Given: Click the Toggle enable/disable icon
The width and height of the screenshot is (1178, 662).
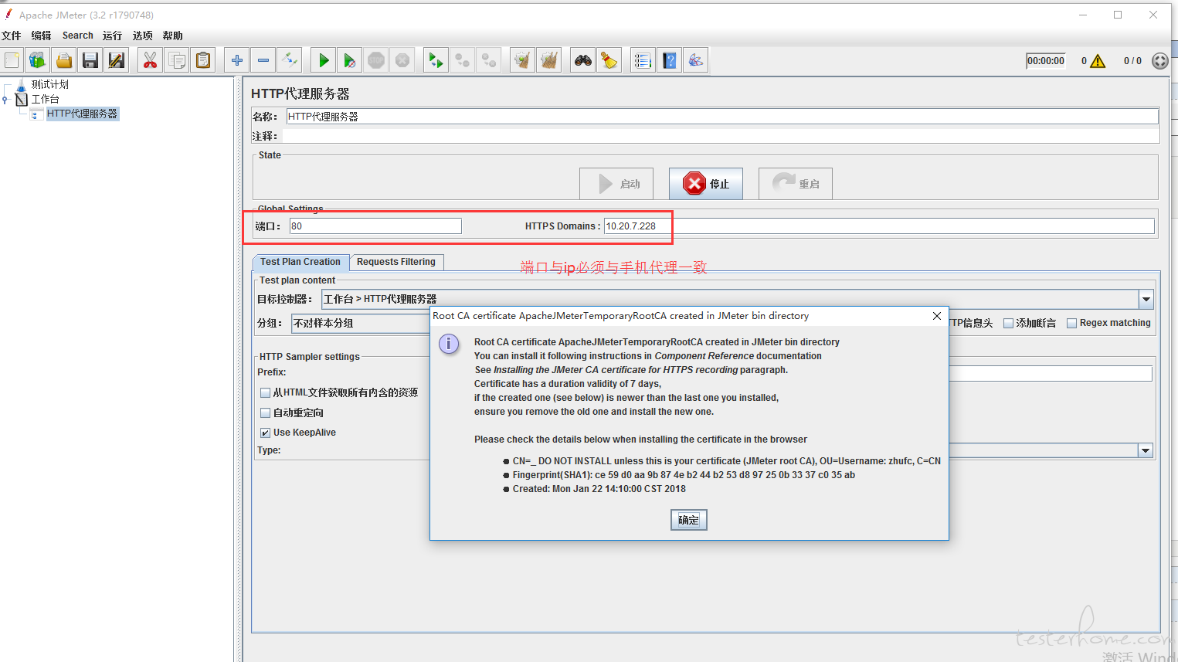Looking at the screenshot, I should point(290,60).
